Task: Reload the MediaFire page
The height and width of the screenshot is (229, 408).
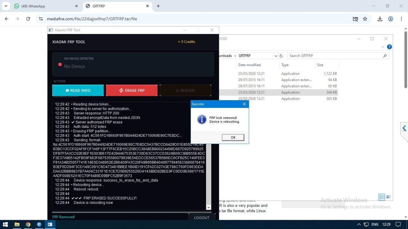Action: coord(28,19)
